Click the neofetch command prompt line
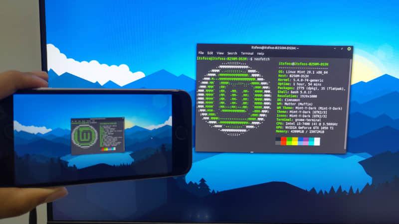 (229, 59)
